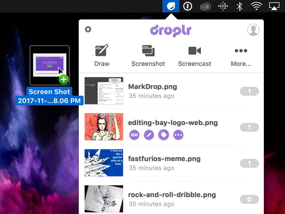The width and height of the screenshot is (285, 214).
Task: Open Adobe Creative Cloud menu bar icon
Action: (205, 6)
